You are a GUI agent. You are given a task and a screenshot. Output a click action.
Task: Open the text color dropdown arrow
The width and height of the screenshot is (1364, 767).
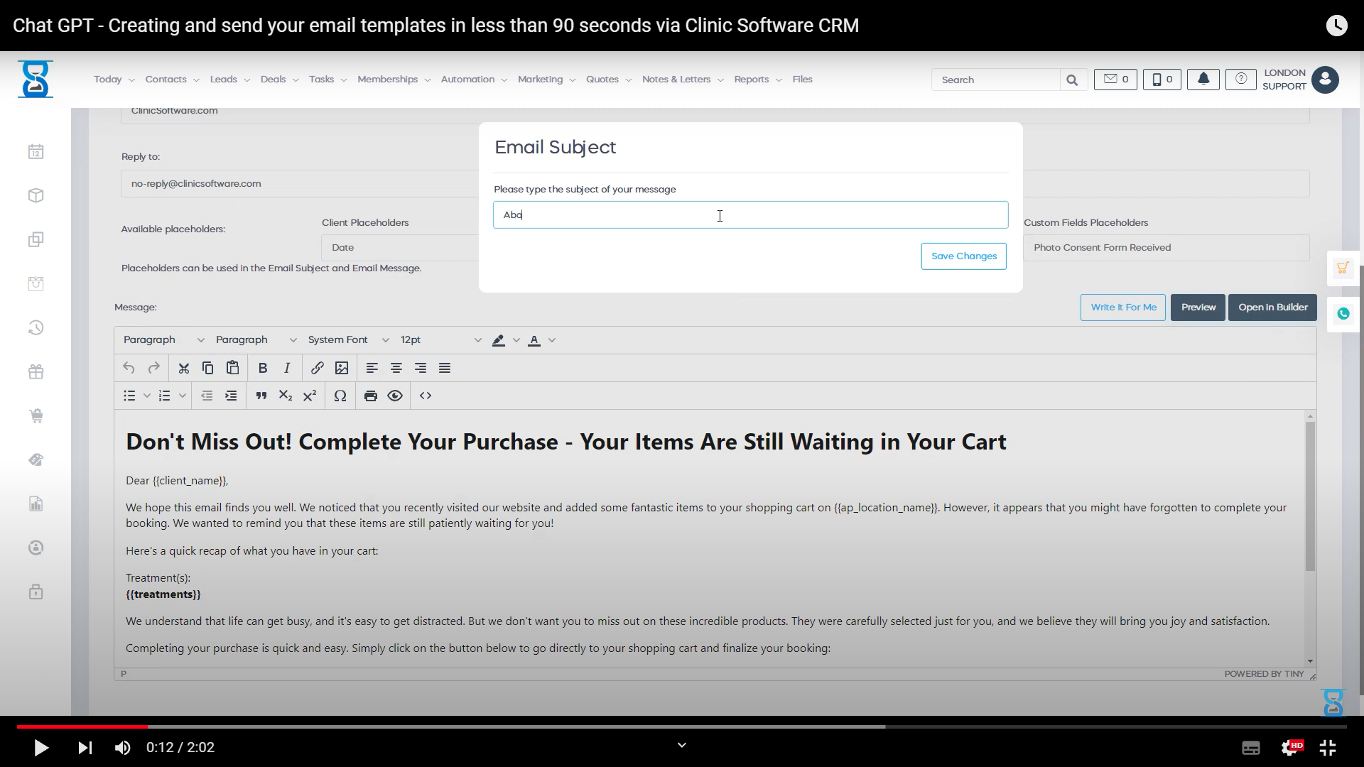tap(552, 340)
